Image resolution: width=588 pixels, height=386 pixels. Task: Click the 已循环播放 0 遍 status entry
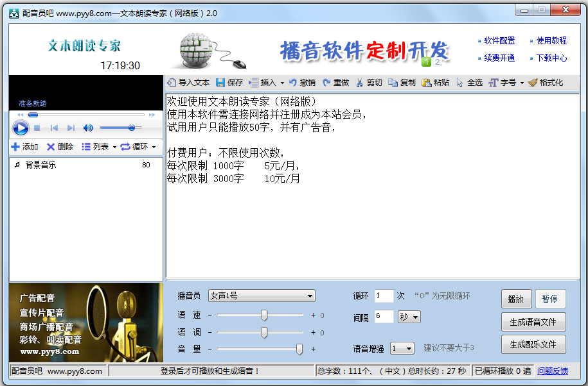pyautogui.click(x=503, y=371)
